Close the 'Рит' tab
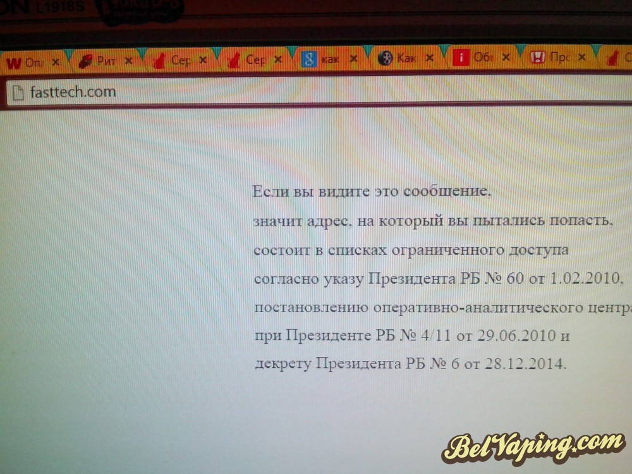The image size is (632, 474). [x=128, y=61]
